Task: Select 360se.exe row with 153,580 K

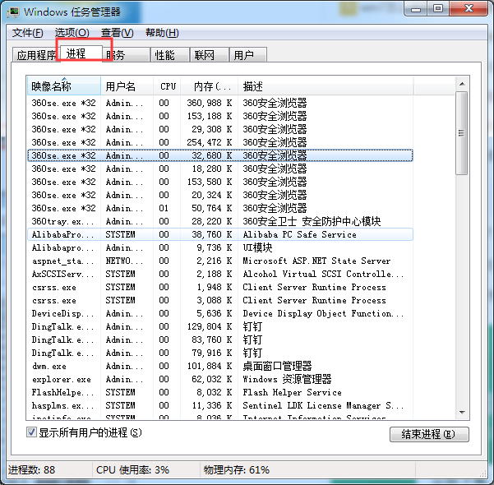Action: click(220, 182)
